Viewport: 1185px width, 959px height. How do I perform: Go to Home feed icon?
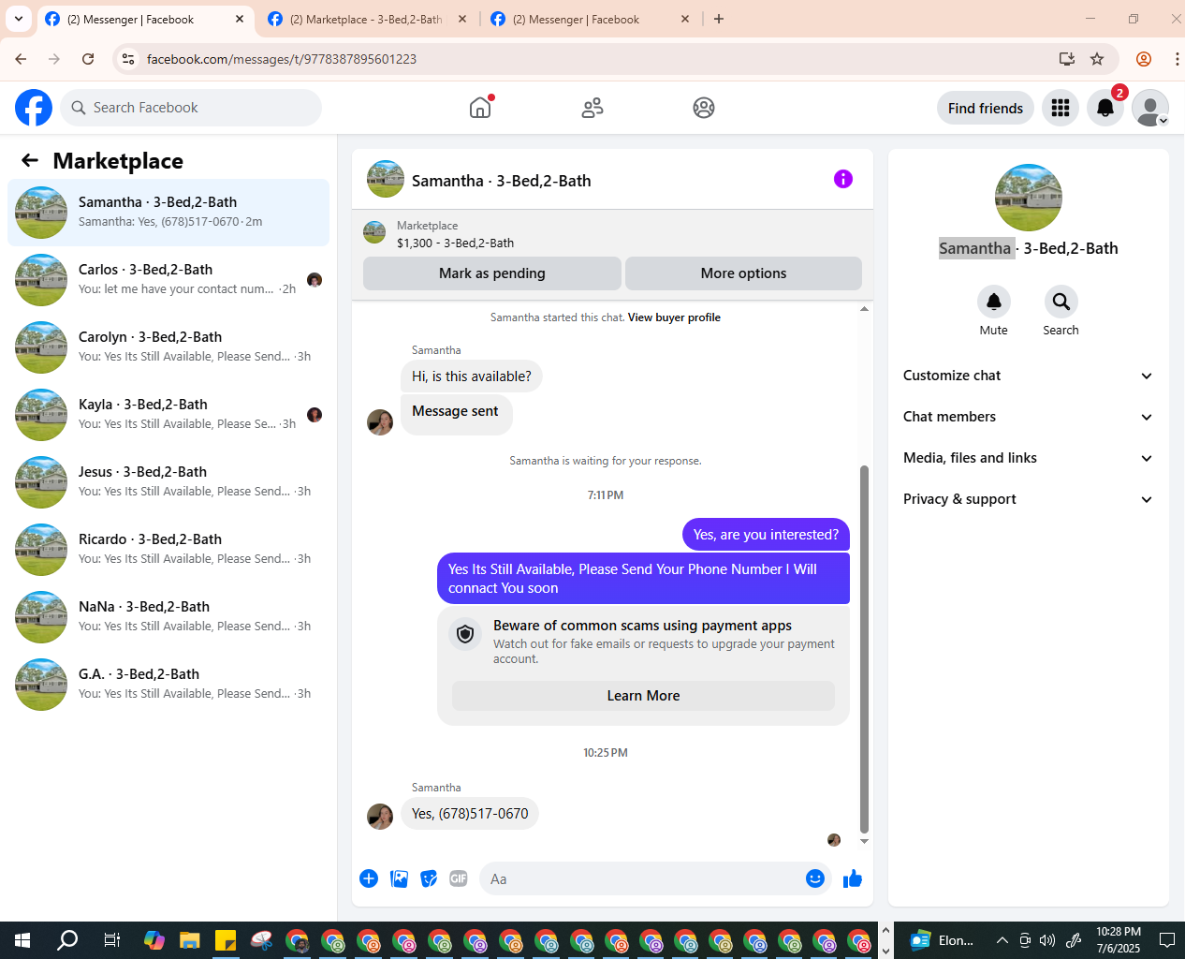[x=480, y=108]
